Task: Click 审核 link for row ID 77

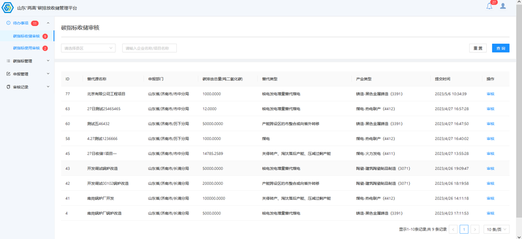Action: pos(491,94)
